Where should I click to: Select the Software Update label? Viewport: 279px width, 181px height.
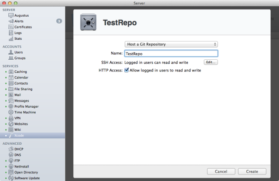27,178
